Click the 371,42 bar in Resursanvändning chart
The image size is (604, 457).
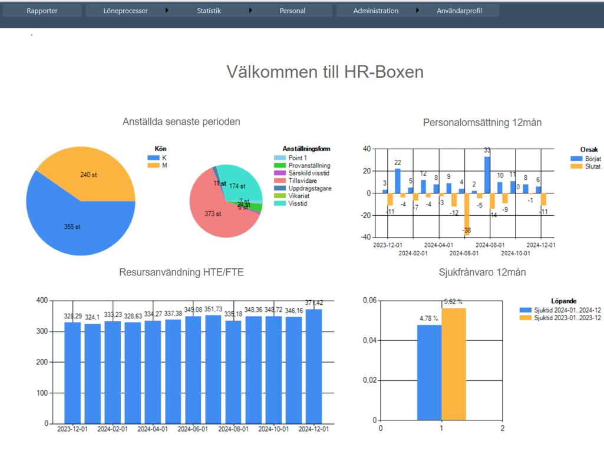[x=313, y=366]
